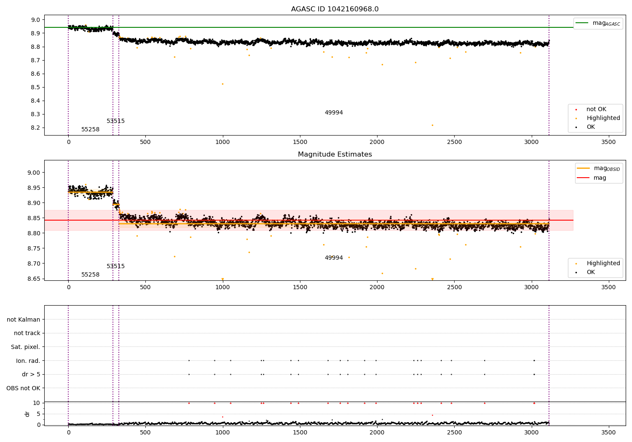Click the orange mag OBSID legend line sample

(583, 168)
